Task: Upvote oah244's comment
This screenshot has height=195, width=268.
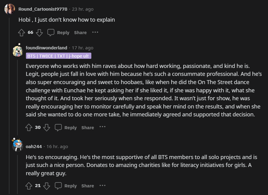Action: pos(29,186)
